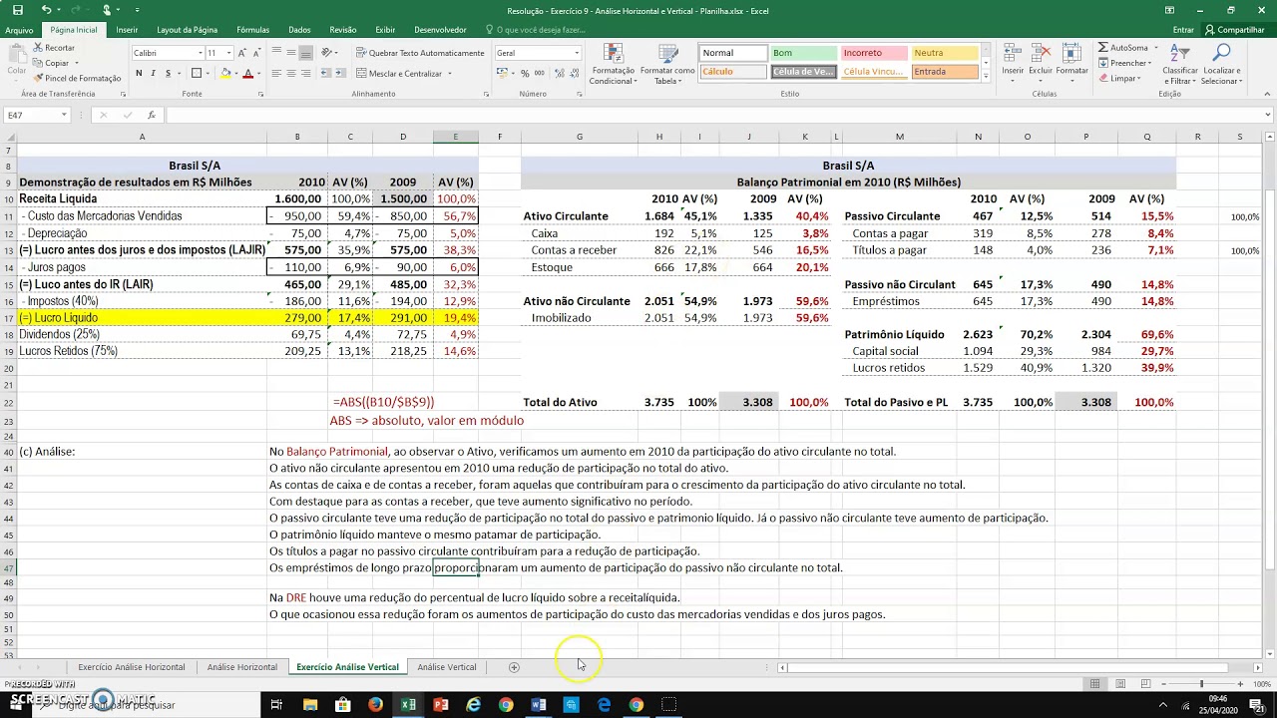This screenshot has width=1277, height=718.
Task: Click Formatar como Tabela
Action: point(667,64)
